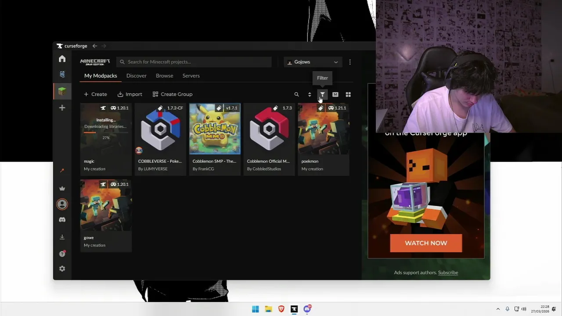
Task: Select the second game icon in sidebar
Action: [62, 75]
